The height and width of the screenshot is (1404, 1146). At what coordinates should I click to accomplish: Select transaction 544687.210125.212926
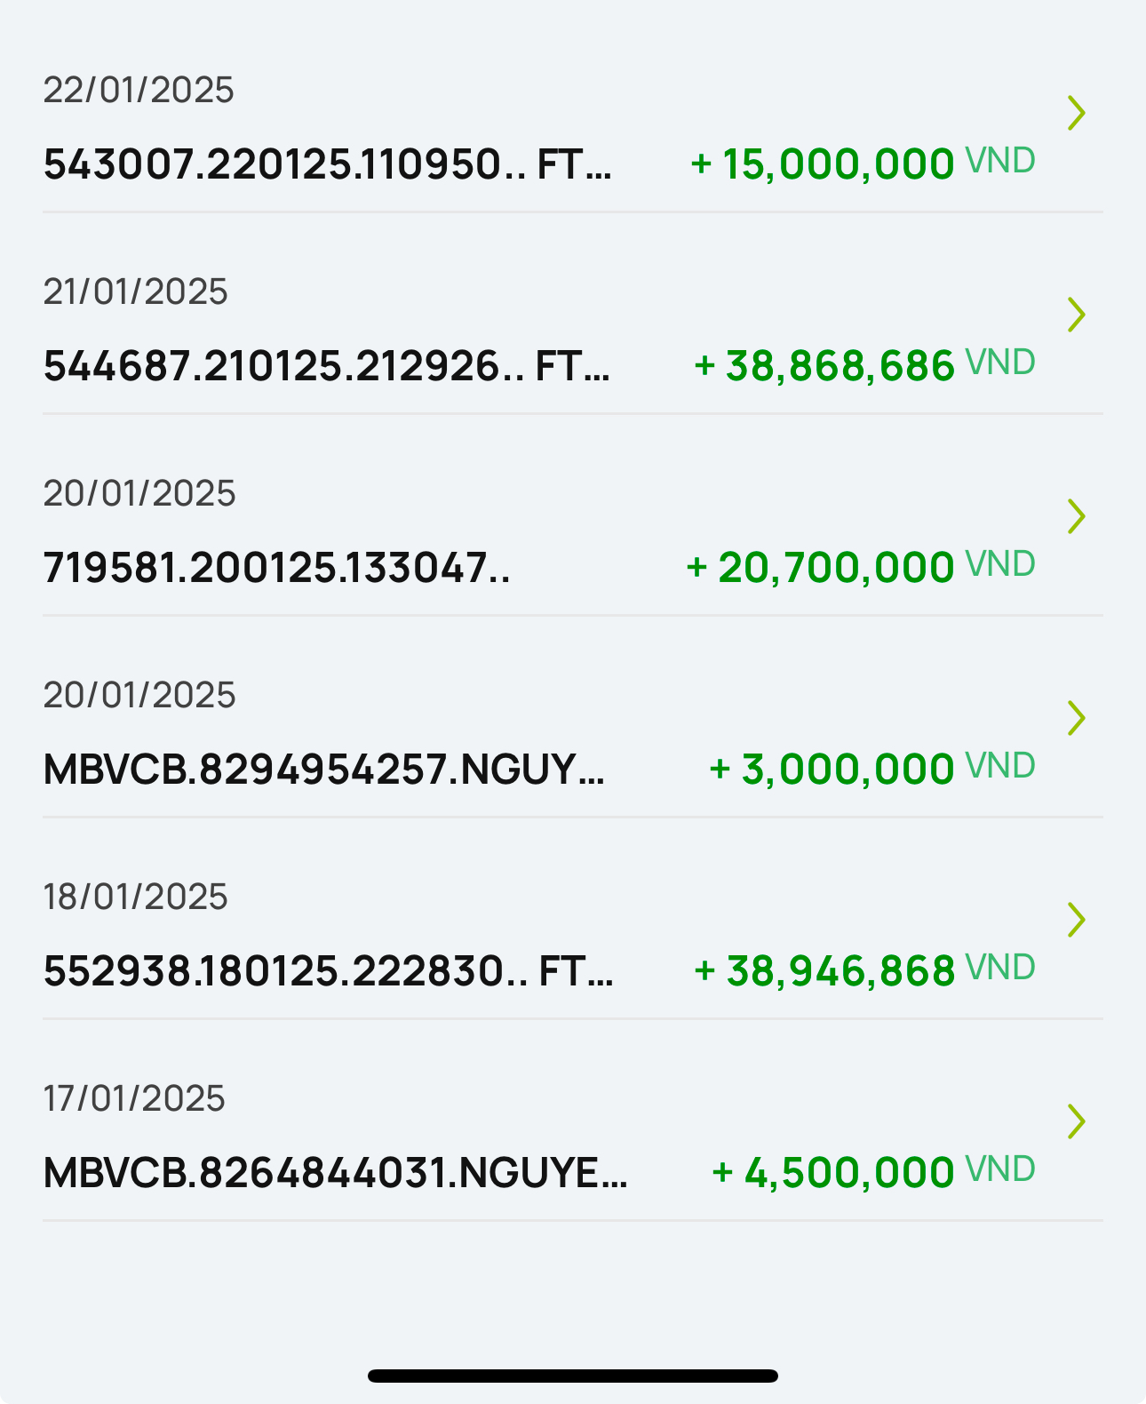[x=326, y=366]
